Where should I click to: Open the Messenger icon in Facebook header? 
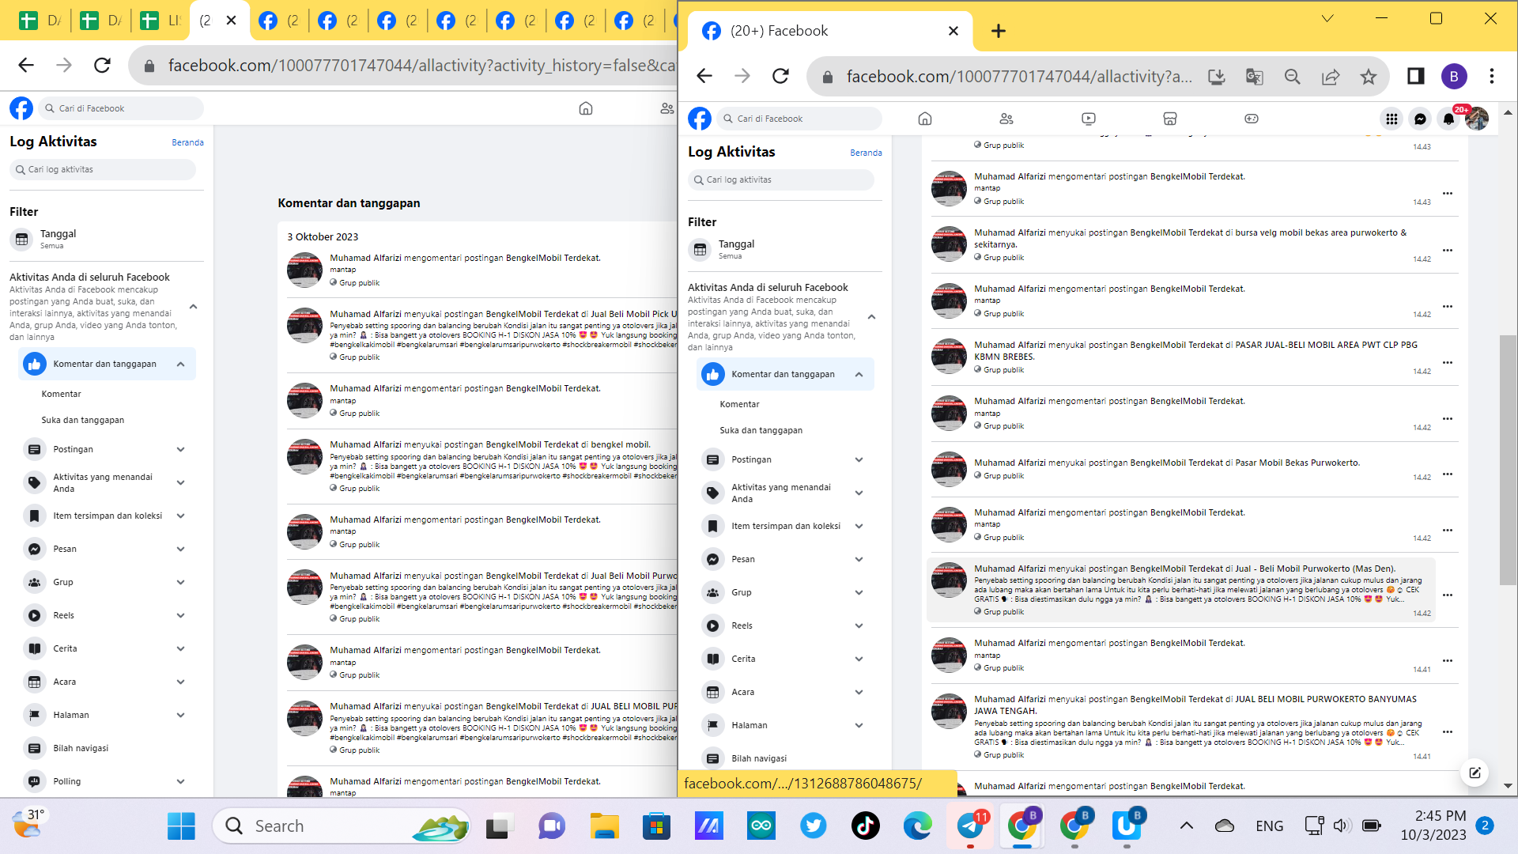coord(1420,119)
